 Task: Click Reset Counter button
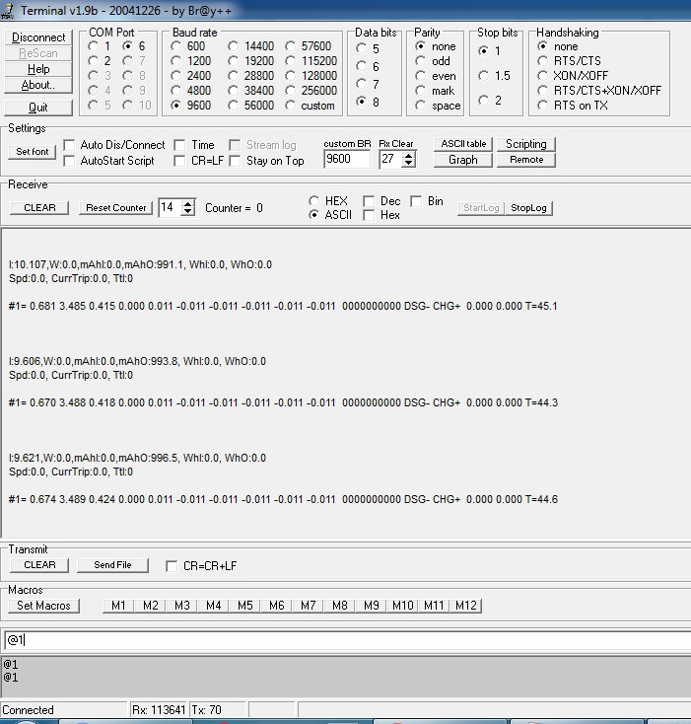(115, 208)
